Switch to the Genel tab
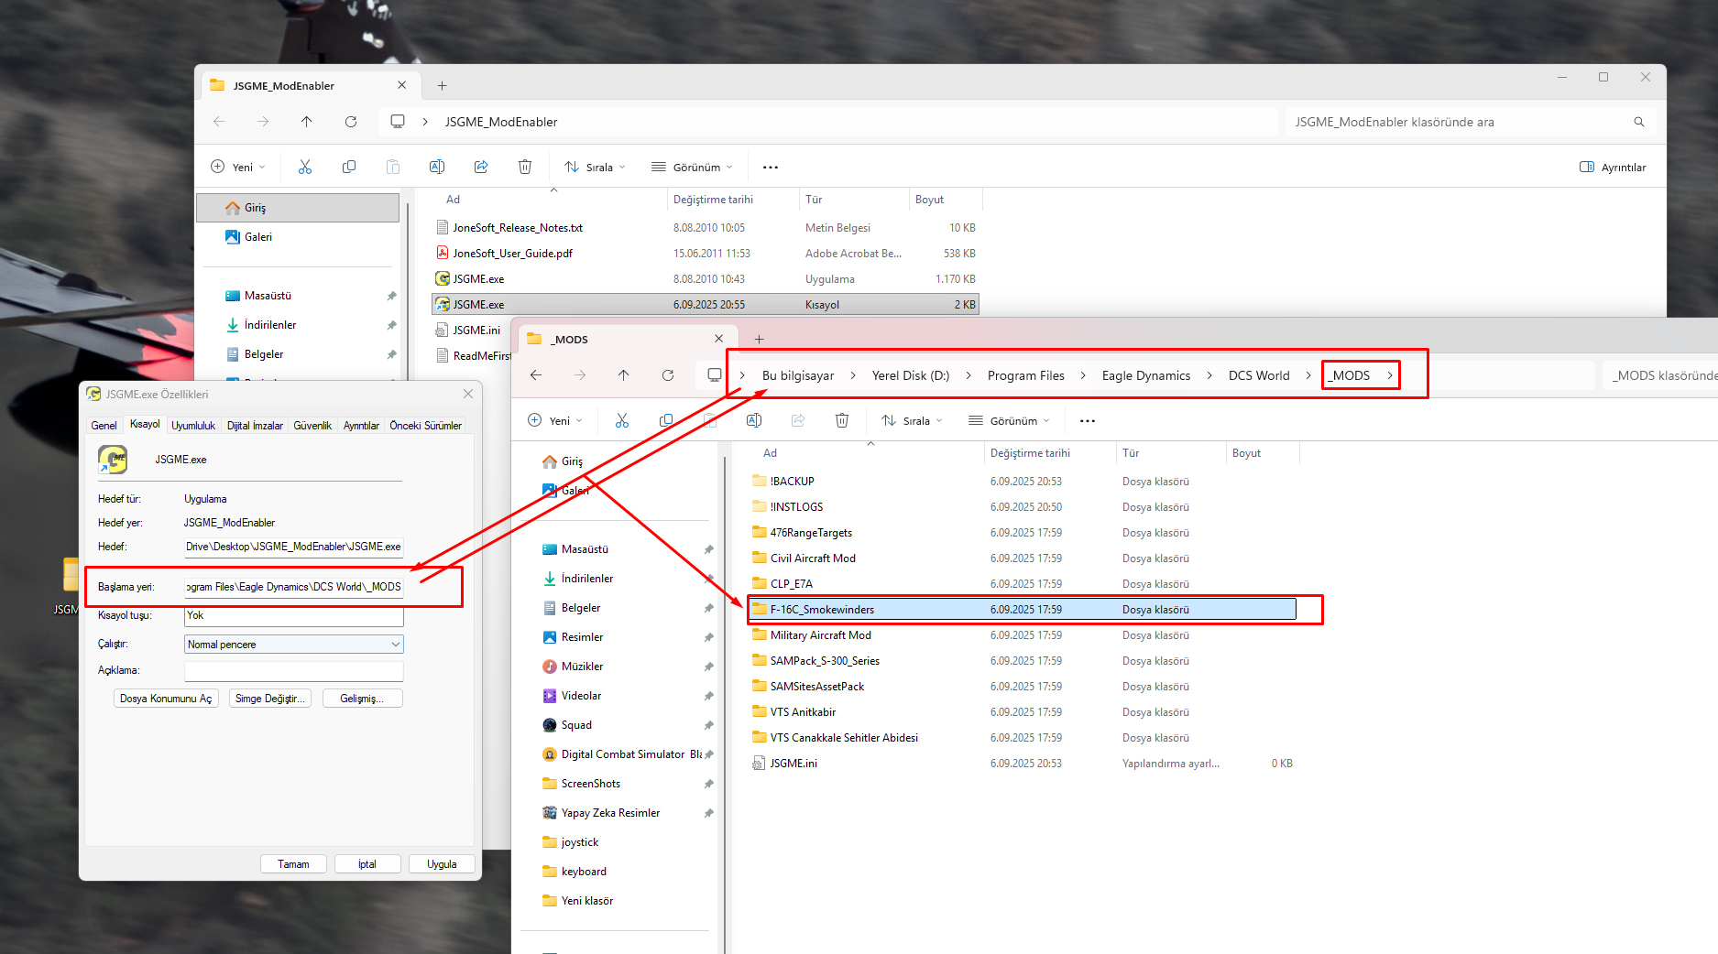 coord(104,426)
